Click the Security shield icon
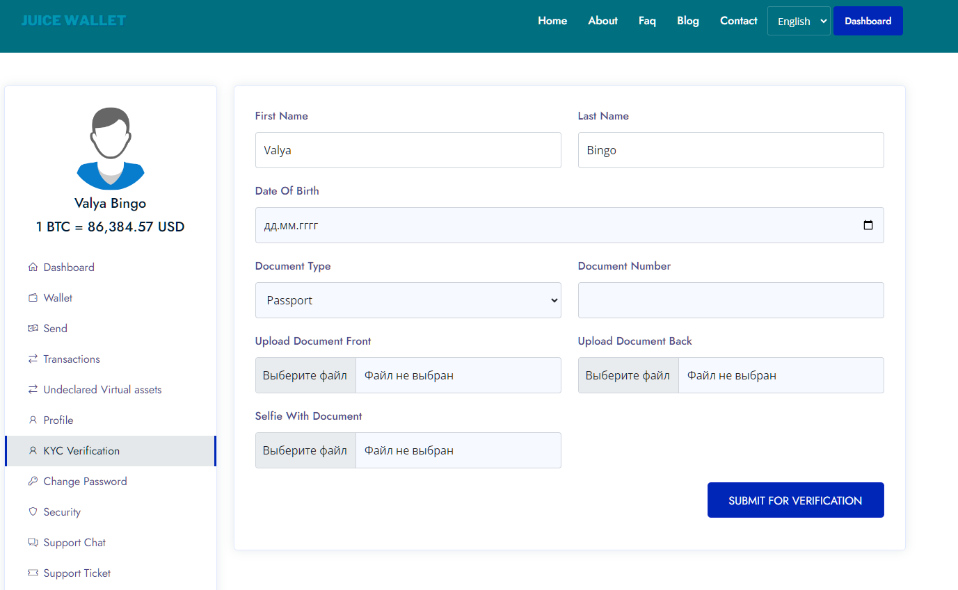This screenshot has width=958, height=590. tap(33, 512)
